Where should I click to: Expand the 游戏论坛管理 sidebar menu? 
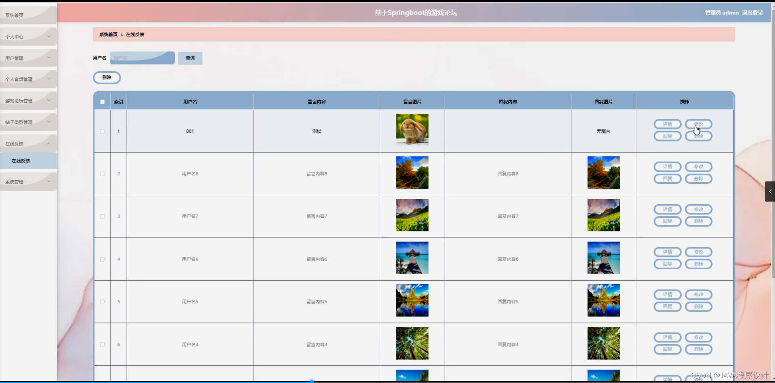click(x=28, y=101)
